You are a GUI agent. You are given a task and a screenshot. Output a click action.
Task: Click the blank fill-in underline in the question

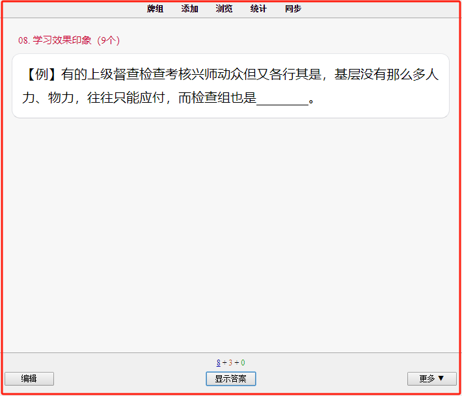tap(282, 100)
